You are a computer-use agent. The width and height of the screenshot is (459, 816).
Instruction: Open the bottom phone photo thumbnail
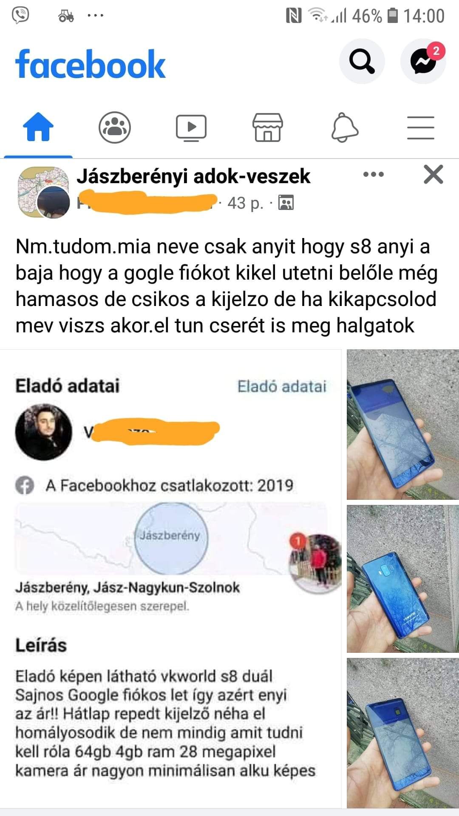(x=403, y=733)
